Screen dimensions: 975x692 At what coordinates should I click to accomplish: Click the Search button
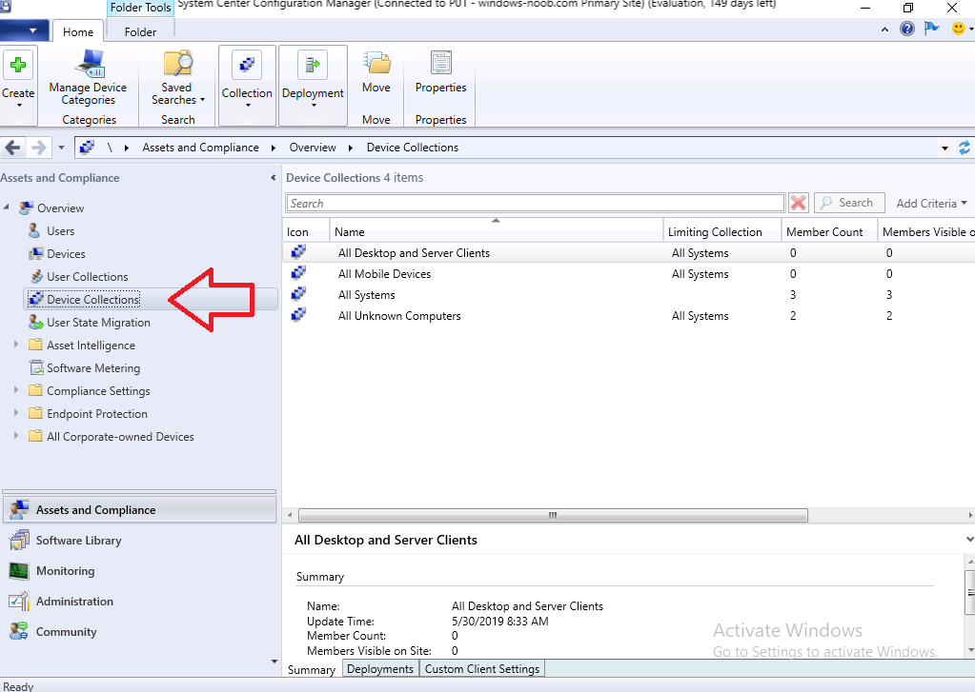click(x=849, y=203)
